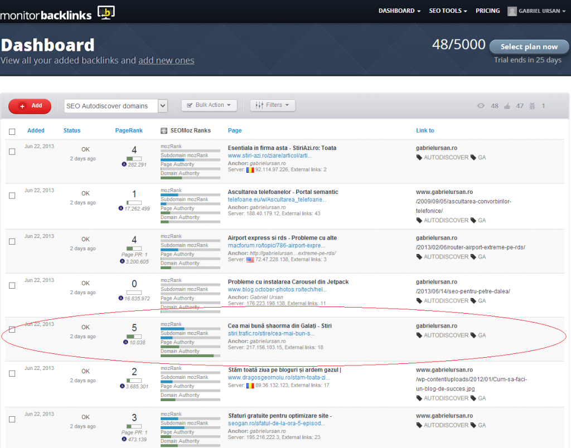Viewport: 571px width, 448px height.
Task: Check the stiri-azi.ro backlink row checkbox
Action: coord(12,152)
